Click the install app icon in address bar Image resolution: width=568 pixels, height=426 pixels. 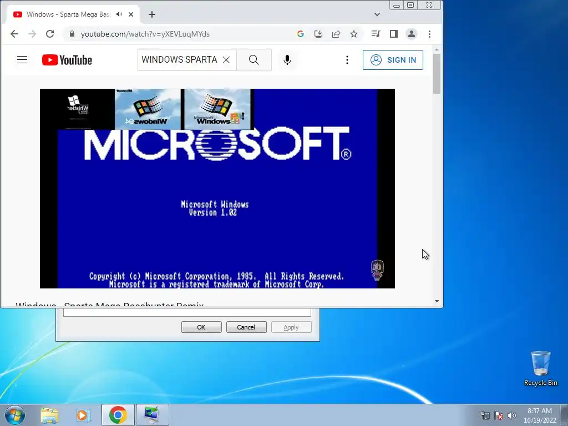click(x=318, y=34)
